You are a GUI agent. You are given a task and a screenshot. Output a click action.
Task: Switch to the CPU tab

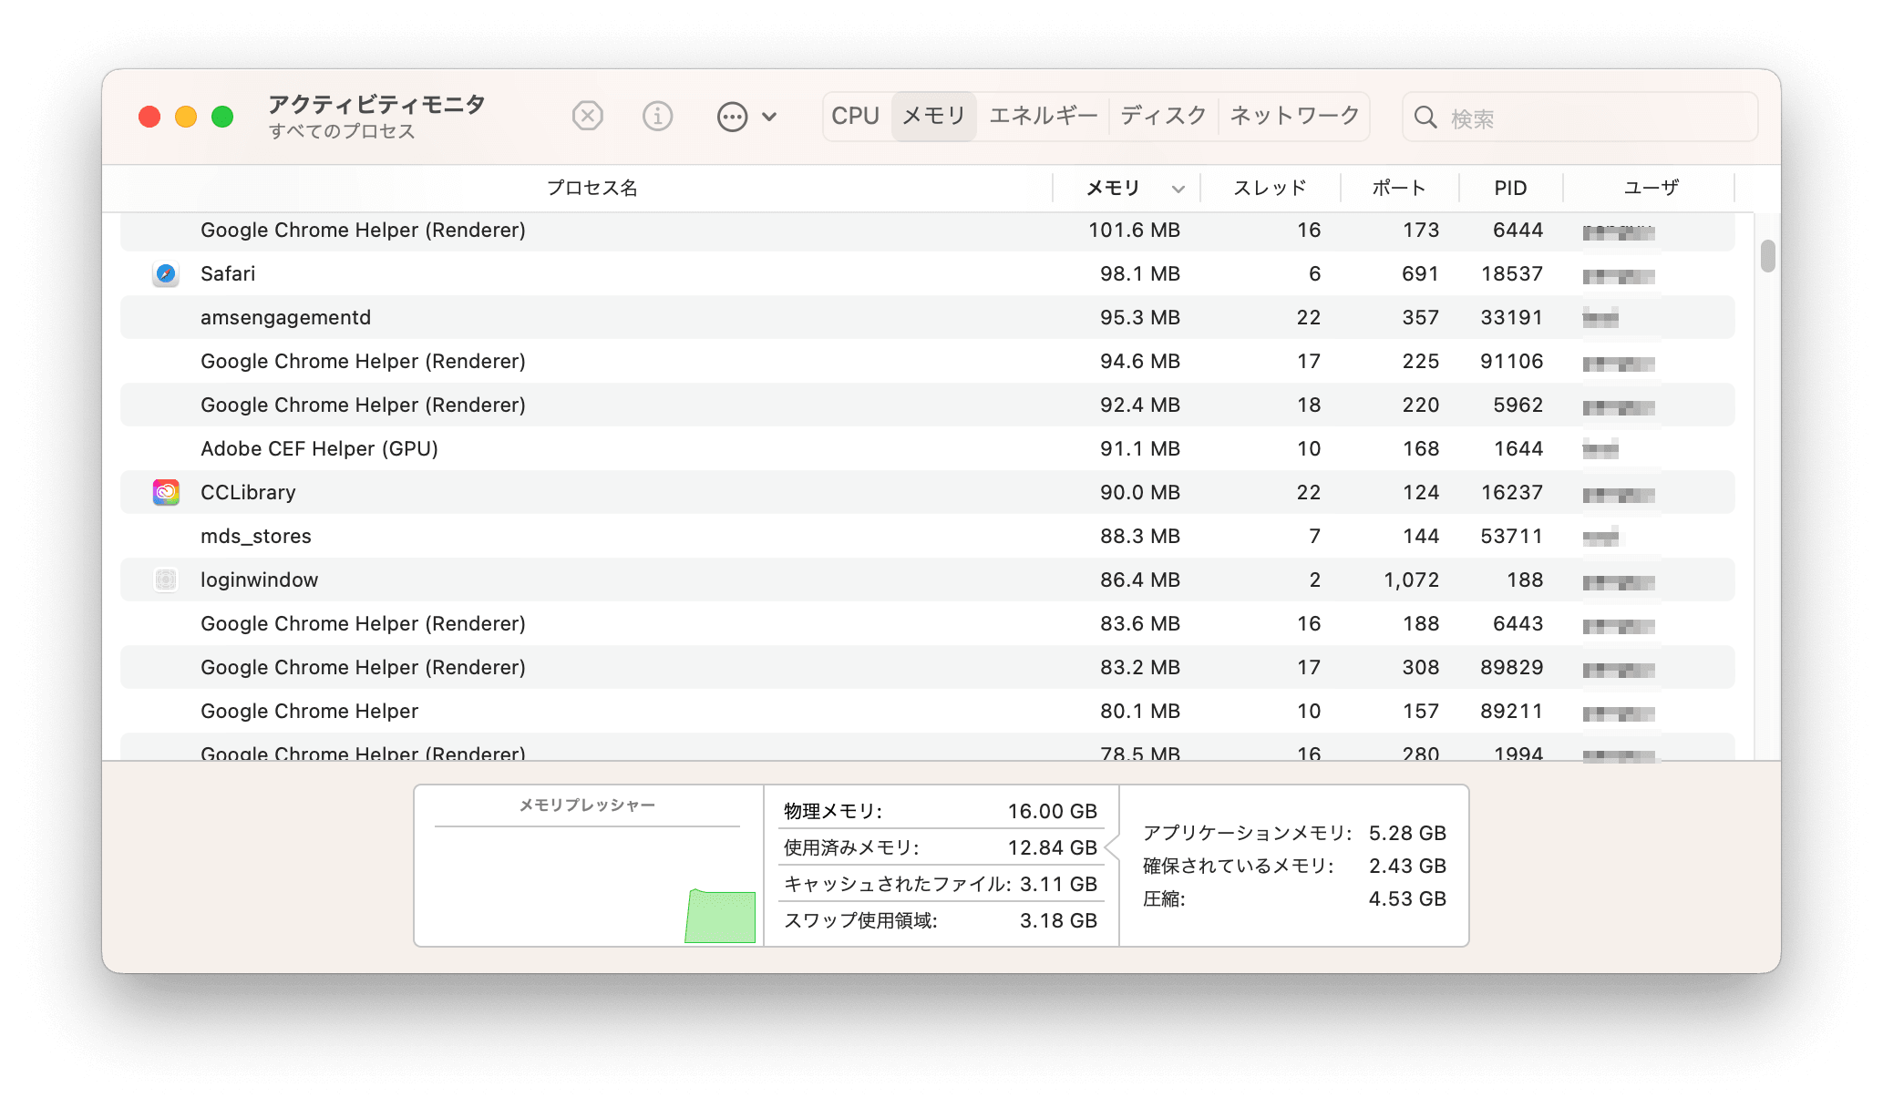click(x=856, y=116)
